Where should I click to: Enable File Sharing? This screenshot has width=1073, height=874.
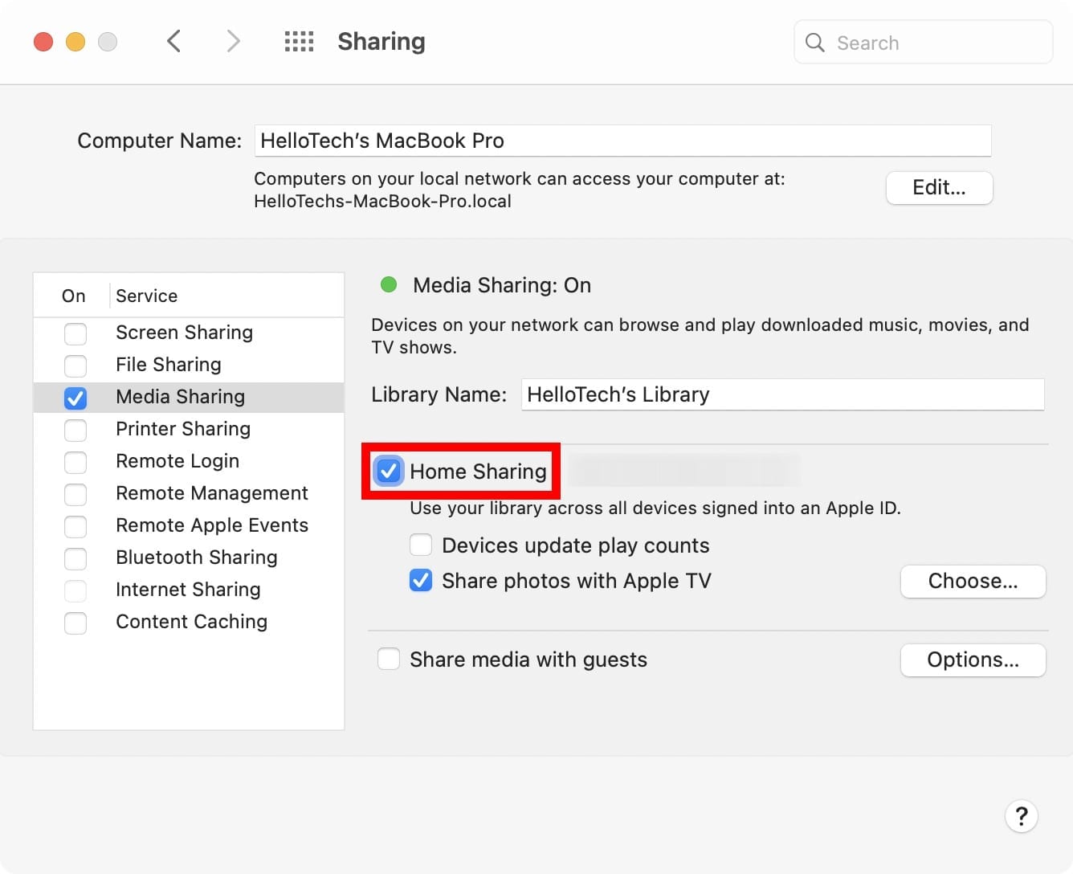click(75, 366)
